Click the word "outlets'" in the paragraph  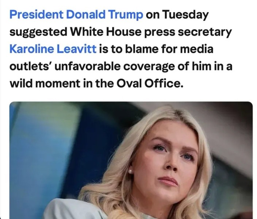tap(30, 66)
